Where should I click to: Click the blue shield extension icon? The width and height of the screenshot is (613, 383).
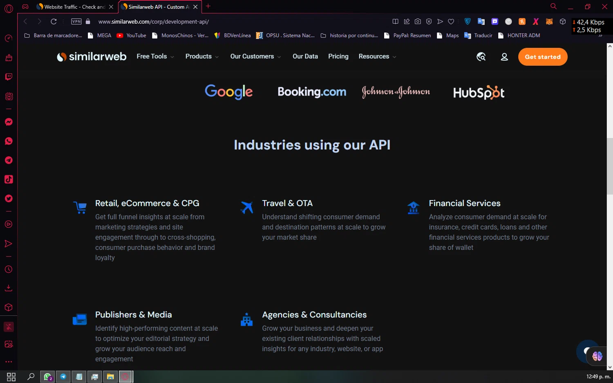(468, 21)
